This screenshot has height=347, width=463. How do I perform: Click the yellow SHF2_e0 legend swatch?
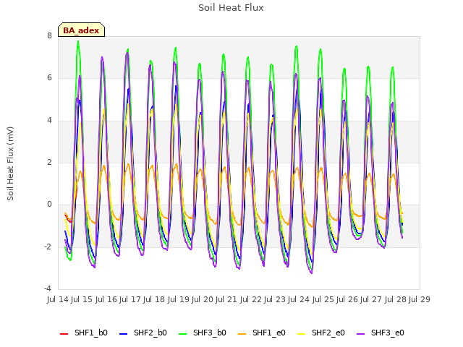(302, 334)
